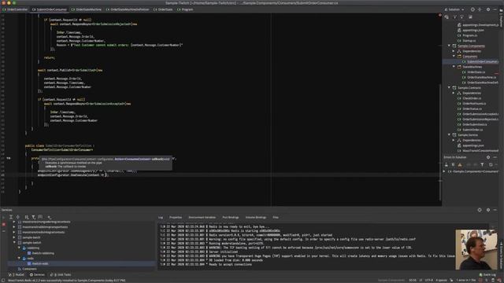This screenshot has width=504, height=283.
Task: Open the Files tab in Services
Action: click(276, 218)
